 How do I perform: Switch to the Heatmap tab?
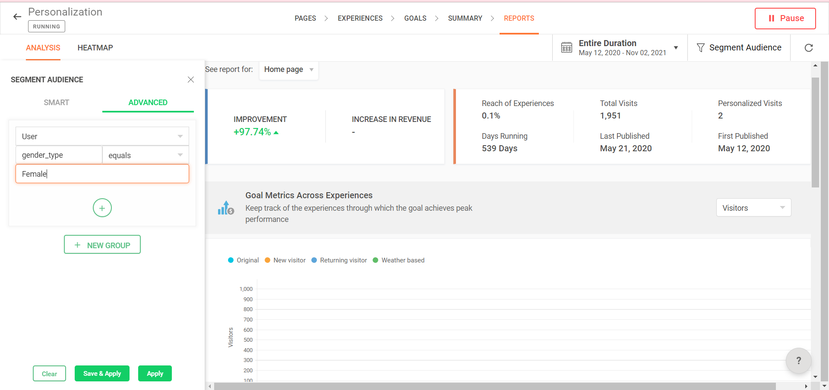pyautogui.click(x=95, y=48)
